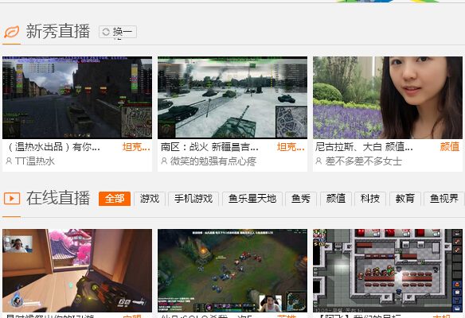Select the 全部 tab
The image size is (465, 318).
tap(115, 199)
